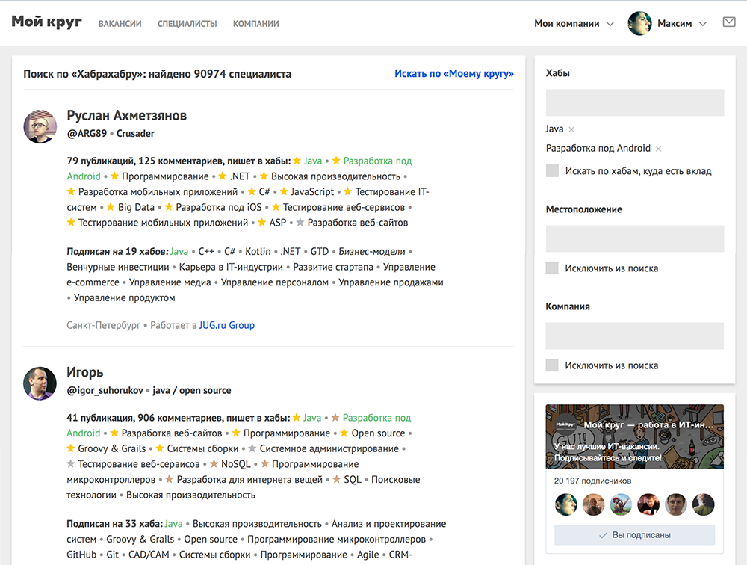Screen dimensions: 747x565
Task: Open the mail envelope icon
Action: tap(729, 23)
